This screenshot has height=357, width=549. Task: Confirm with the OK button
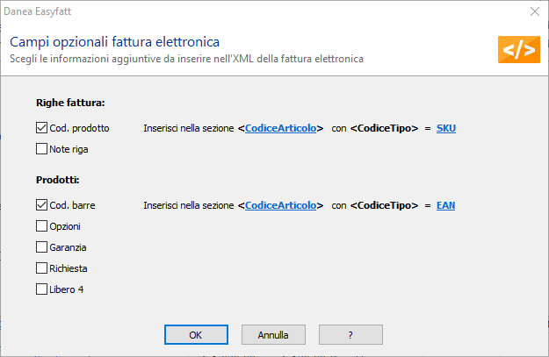click(196, 334)
